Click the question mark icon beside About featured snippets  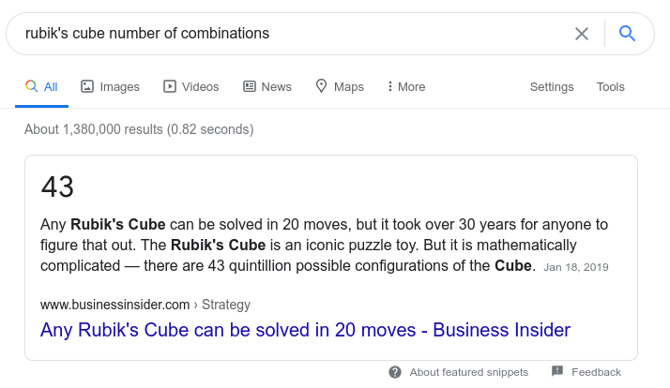click(395, 372)
